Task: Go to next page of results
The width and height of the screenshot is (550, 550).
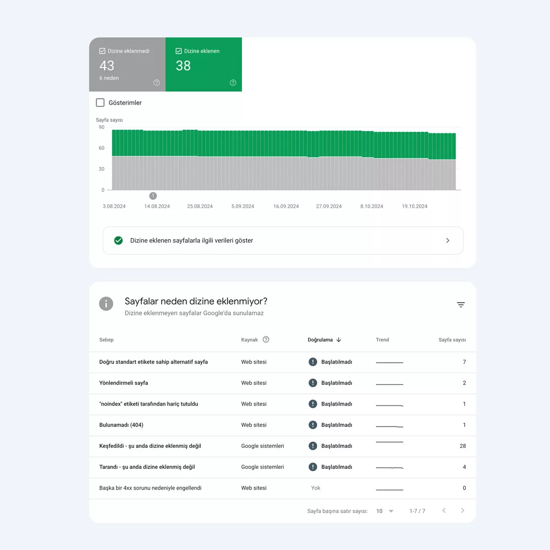Action: [462, 511]
